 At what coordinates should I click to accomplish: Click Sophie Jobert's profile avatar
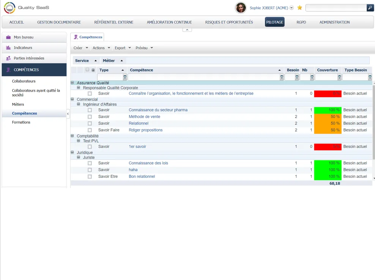coord(241,8)
